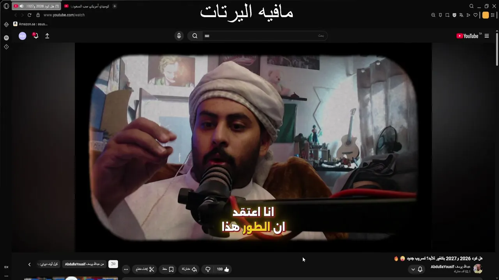
Task: Toggle the ad blocker shield
Action: 454,15
